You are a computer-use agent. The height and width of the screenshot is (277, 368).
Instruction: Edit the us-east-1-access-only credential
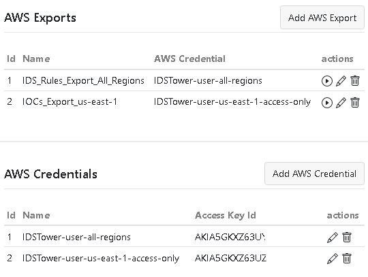click(333, 259)
